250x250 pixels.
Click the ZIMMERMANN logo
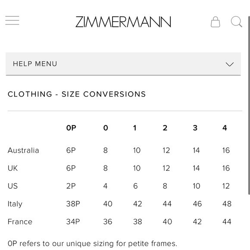[123, 22]
